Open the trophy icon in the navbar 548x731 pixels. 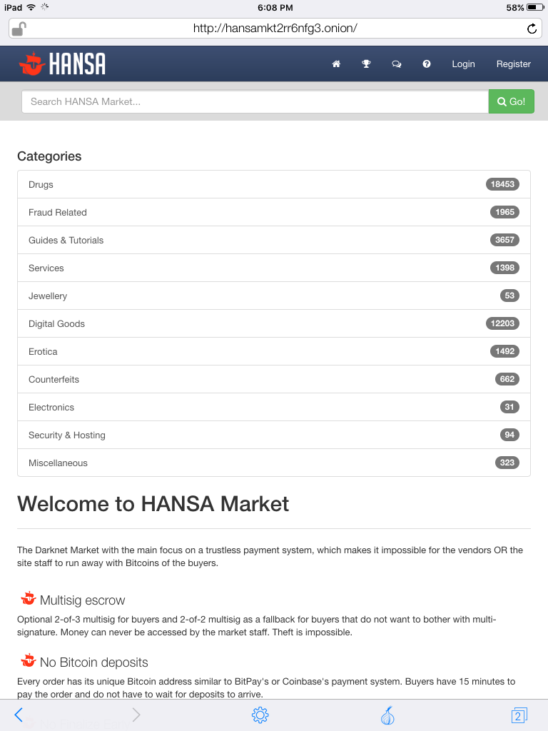pyautogui.click(x=366, y=64)
